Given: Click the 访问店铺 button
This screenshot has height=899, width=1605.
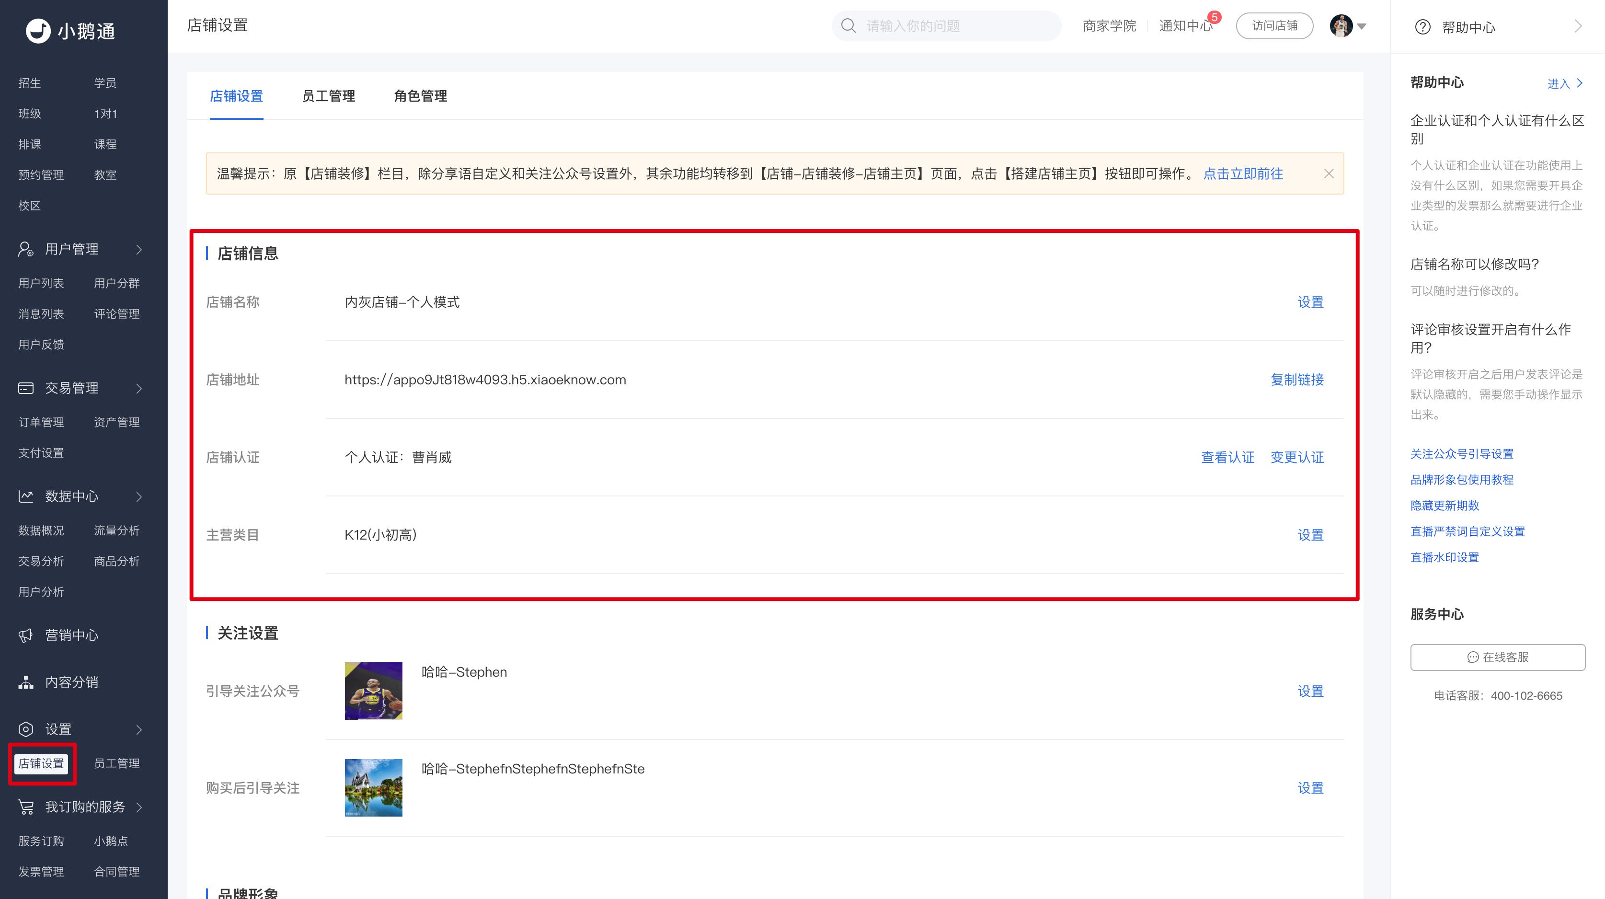Looking at the screenshot, I should pyautogui.click(x=1274, y=25).
